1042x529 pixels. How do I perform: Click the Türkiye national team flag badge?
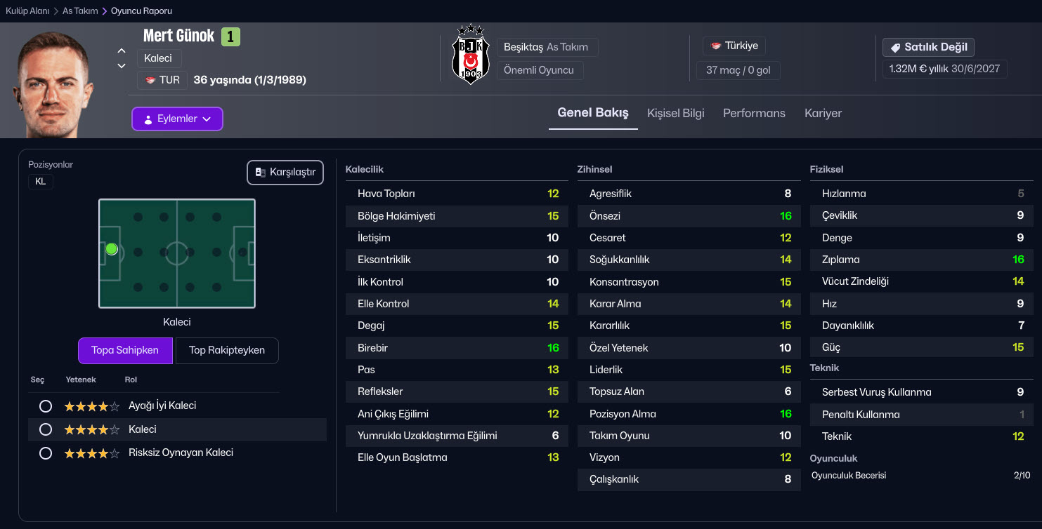(x=734, y=46)
